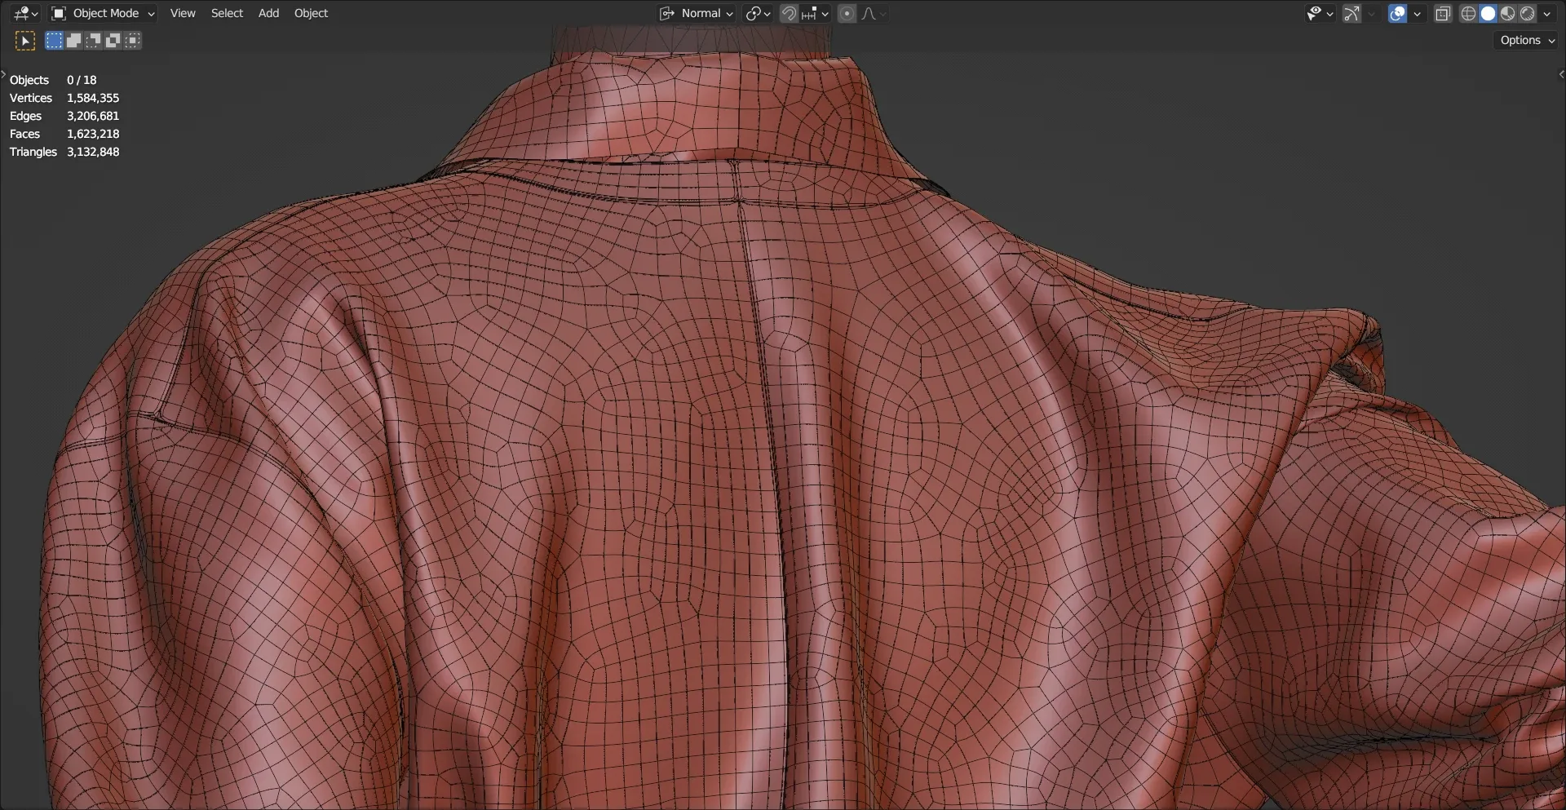
Task: Open the proportional editing falloff curve
Action: tap(873, 13)
